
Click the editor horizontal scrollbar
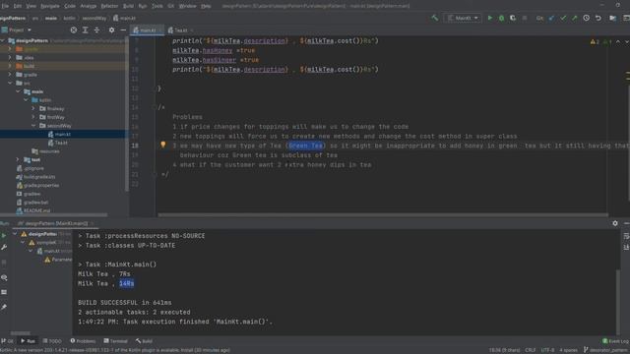coord(382,215)
